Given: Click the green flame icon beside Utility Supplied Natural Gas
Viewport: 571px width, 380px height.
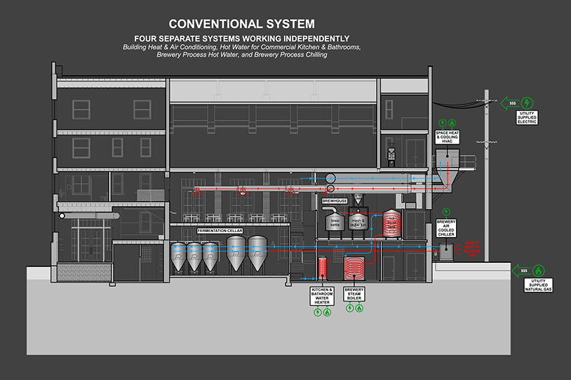Looking at the screenshot, I should coord(538,270).
